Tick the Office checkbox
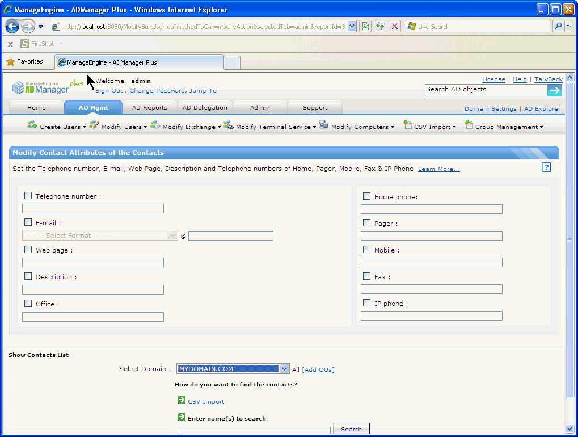 pos(28,303)
